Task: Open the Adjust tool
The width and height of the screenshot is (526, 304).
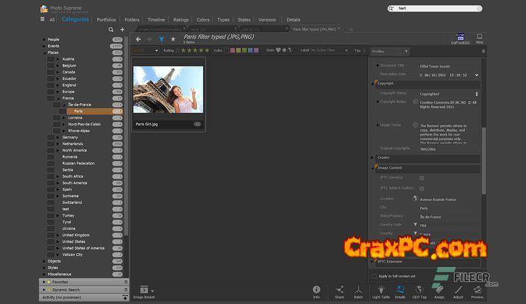Action: click(x=458, y=291)
